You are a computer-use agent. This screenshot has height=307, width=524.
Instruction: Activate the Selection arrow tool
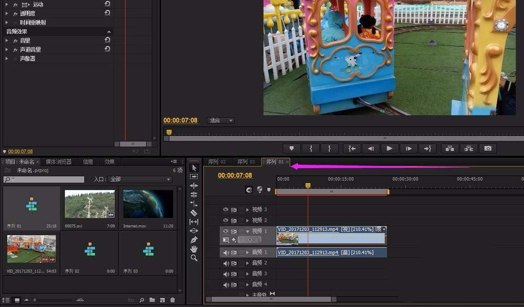[194, 168]
